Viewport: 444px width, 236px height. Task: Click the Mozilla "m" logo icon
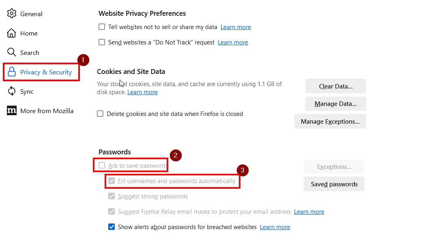(12, 111)
